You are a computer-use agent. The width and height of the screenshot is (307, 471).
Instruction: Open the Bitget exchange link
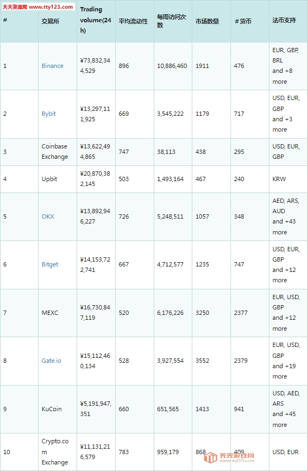pos(50,264)
